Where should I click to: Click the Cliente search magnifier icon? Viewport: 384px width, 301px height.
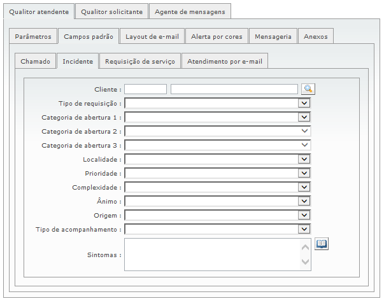308,89
